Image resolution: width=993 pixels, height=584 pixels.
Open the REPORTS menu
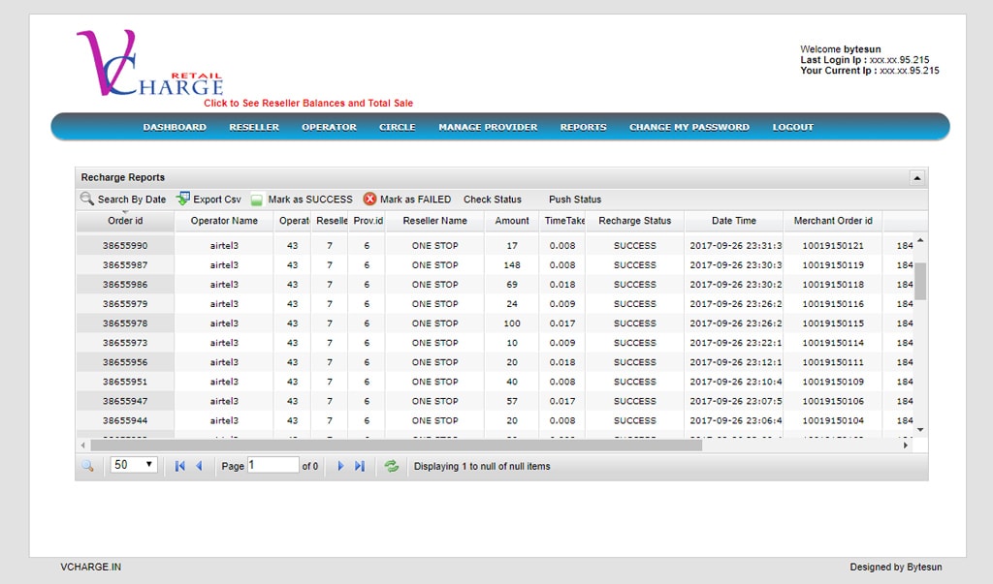pos(583,127)
